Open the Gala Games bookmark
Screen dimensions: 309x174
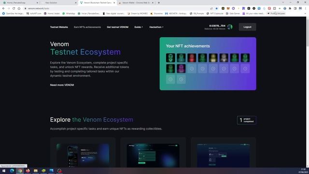tap(233, 14)
